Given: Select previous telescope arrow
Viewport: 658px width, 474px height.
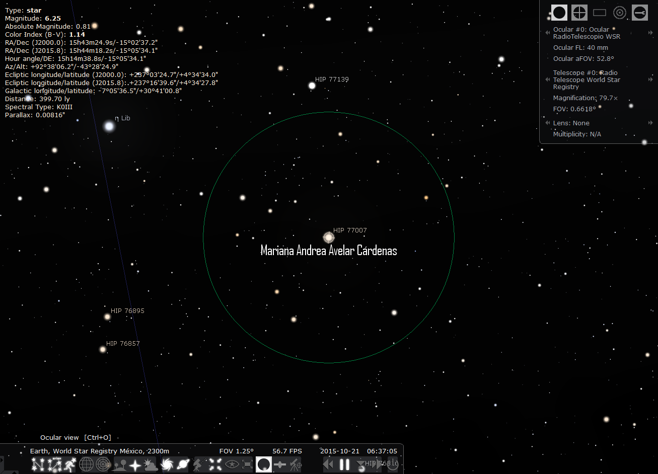Looking at the screenshot, I should pos(547,80).
